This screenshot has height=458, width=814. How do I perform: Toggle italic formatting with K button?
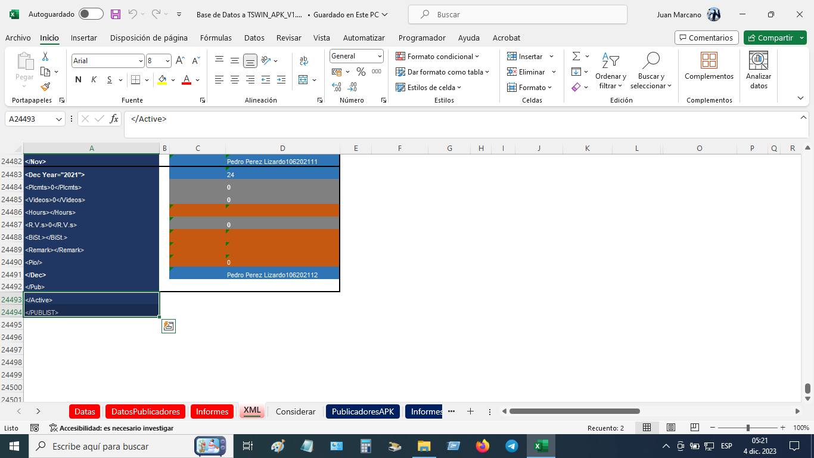pyautogui.click(x=94, y=80)
